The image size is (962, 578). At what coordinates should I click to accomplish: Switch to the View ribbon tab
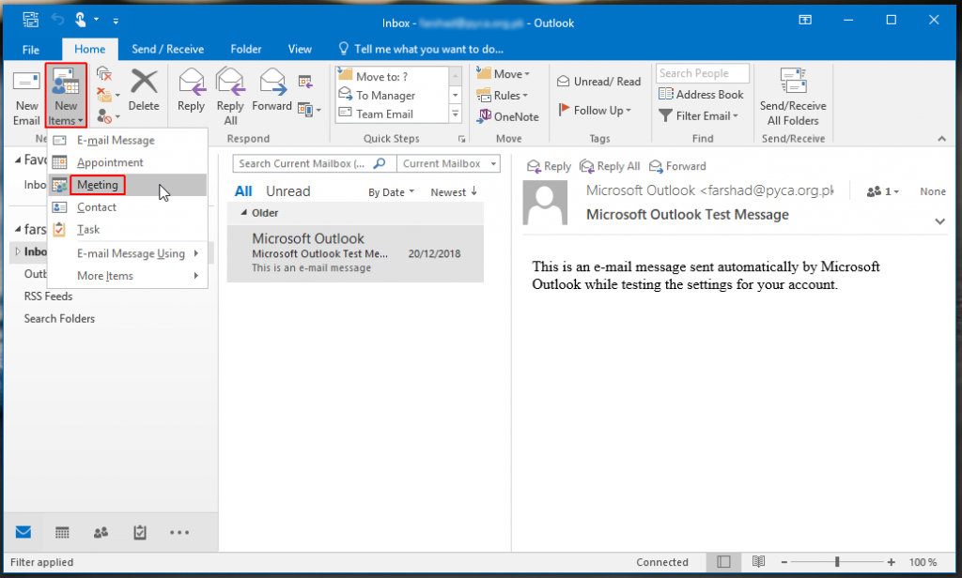click(300, 49)
